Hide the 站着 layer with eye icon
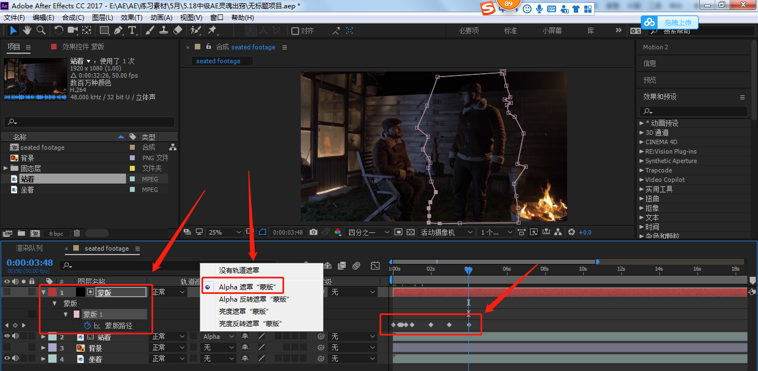758x371 pixels. coord(7,336)
